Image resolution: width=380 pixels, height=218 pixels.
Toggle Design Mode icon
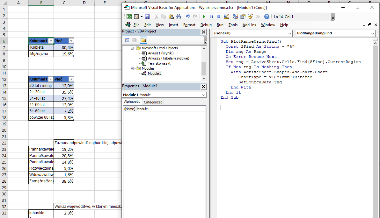(226, 17)
